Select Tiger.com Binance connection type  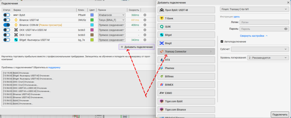pos(186,110)
